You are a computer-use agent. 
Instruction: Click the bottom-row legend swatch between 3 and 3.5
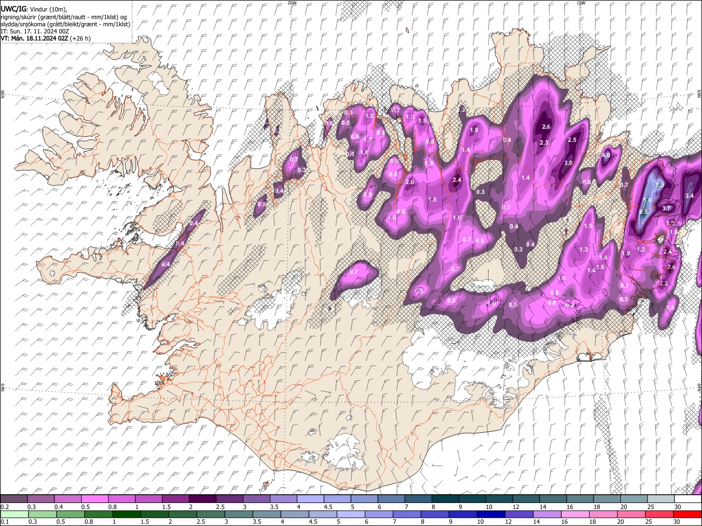point(238,514)
